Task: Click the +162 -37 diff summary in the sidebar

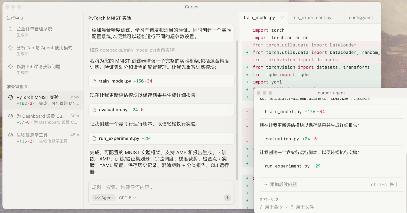Action: (x=26, y=104)
